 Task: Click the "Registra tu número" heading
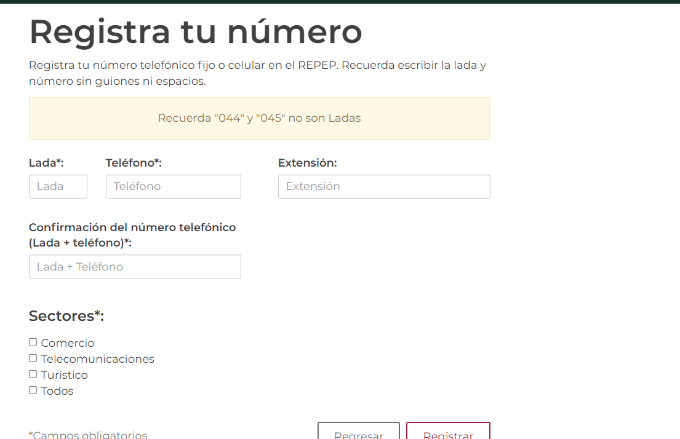[x=196, y=32]
